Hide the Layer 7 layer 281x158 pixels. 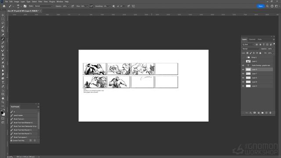243,74
